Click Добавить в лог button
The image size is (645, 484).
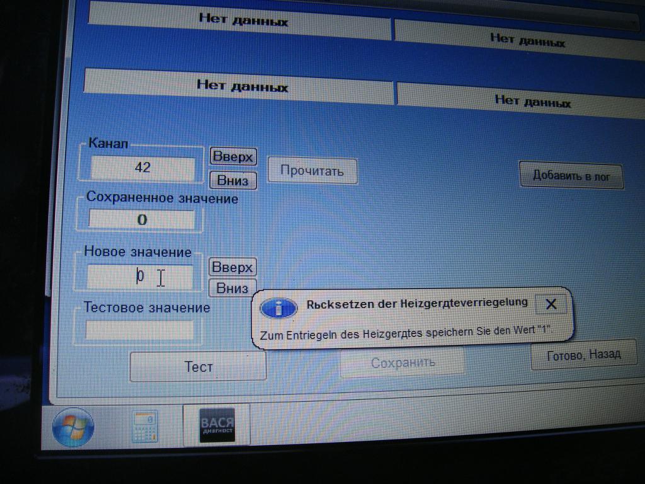point(571,176)
